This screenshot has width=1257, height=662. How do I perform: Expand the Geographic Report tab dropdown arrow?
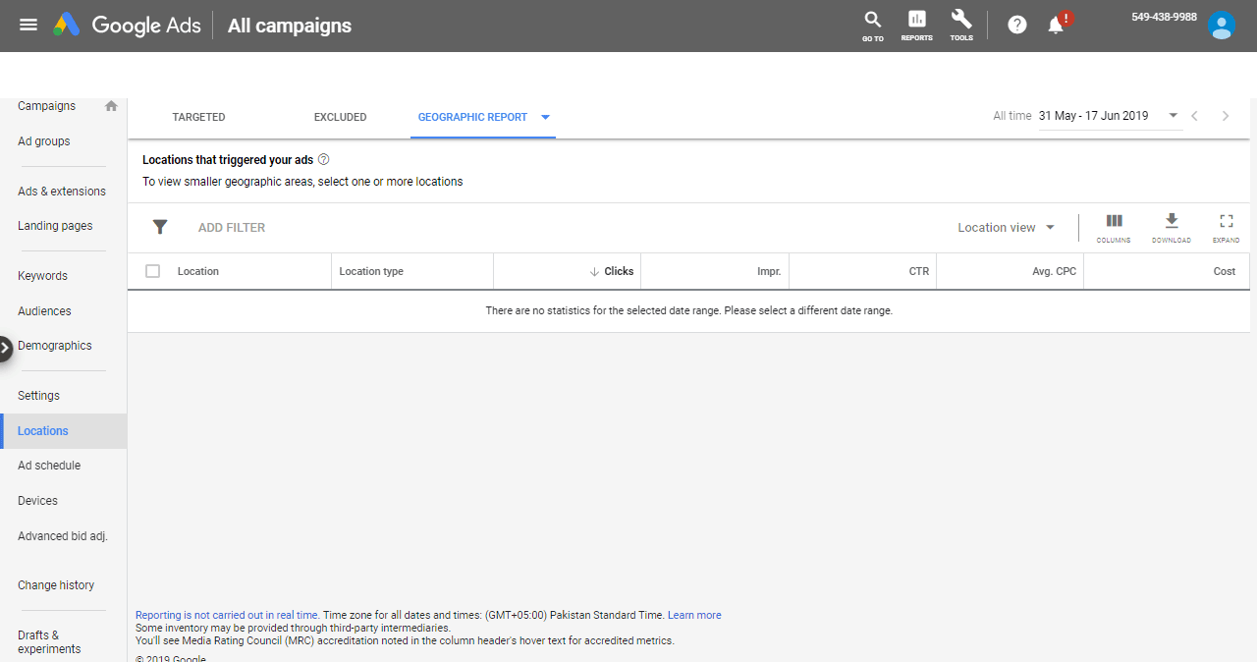(546, 117)
